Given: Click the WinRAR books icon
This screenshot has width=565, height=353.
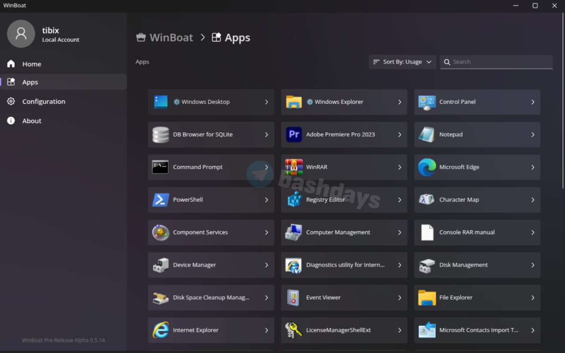Looking at the screenshot, I should pos(294,167).
